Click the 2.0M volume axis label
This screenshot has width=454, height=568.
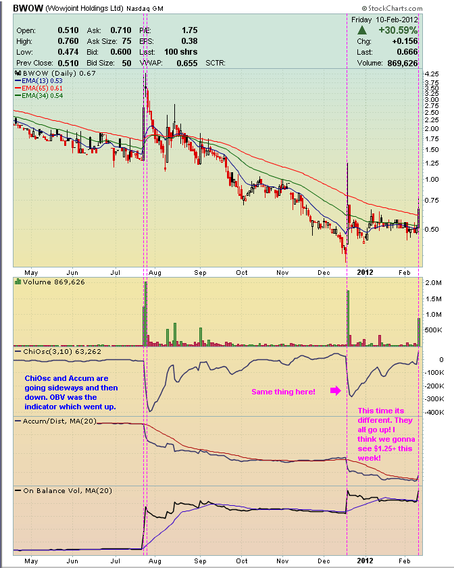[x=433, y=282]
